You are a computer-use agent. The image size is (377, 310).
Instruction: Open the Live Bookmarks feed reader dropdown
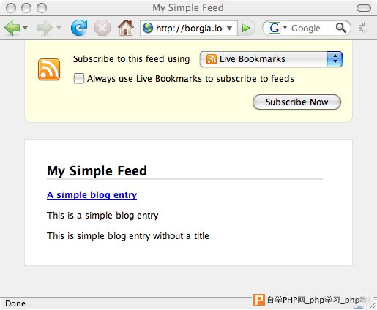pos(271,59)
